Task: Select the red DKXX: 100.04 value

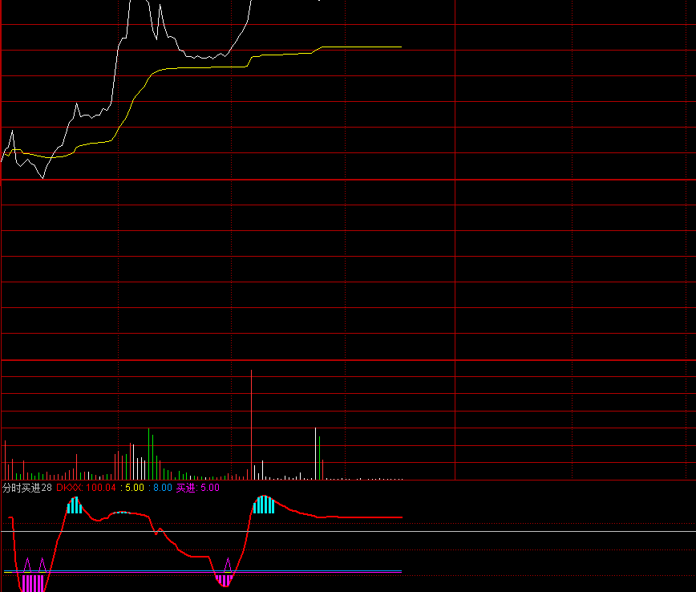Action: pos(86,488)
